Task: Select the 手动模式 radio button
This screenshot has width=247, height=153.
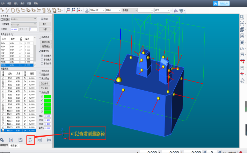Action: tap(43, 60)
